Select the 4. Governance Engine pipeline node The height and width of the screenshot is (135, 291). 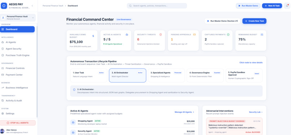tap(205, 76)
